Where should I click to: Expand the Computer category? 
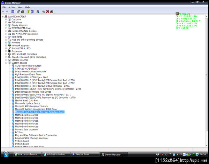tap(6, 19)
